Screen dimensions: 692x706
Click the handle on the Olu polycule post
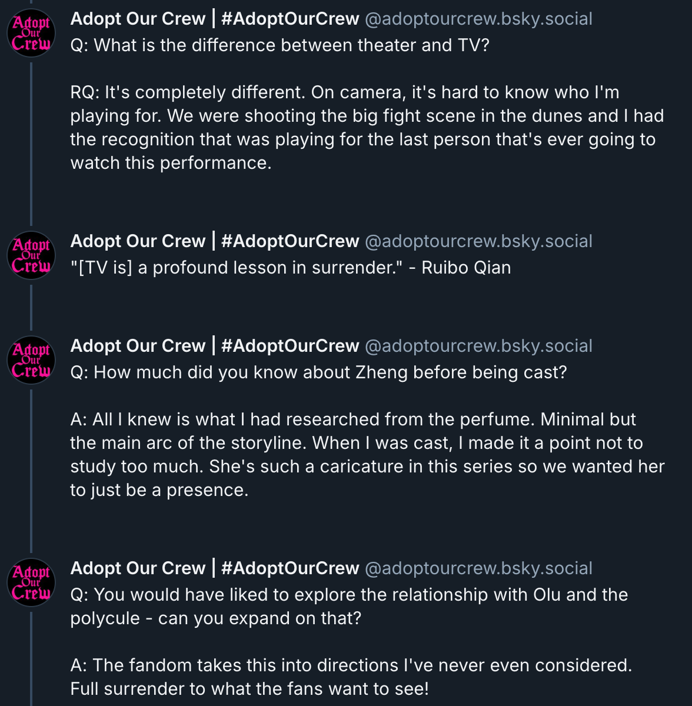478,568
